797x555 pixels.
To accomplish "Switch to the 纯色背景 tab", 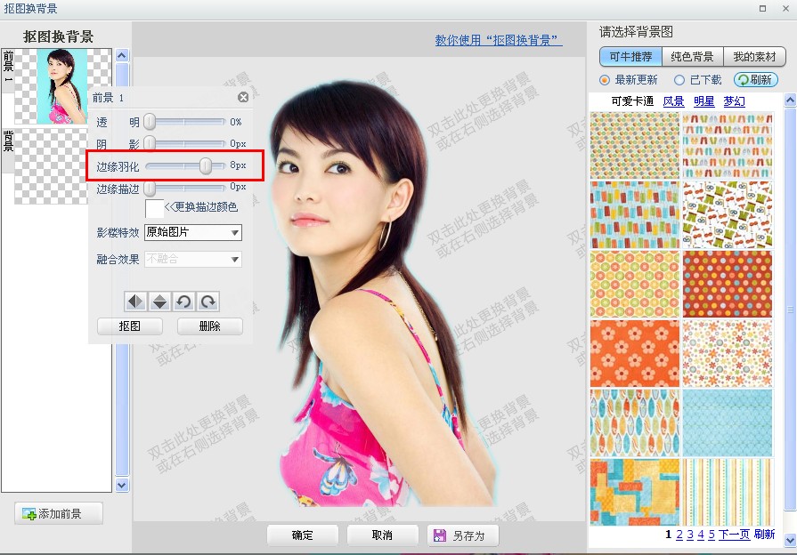I will [x=692, y=56].
